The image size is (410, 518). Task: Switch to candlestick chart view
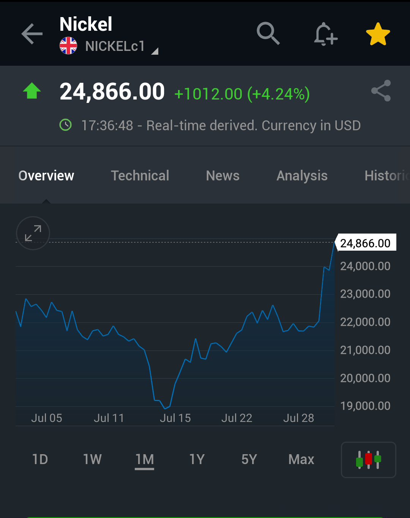(x=369, y=460)
